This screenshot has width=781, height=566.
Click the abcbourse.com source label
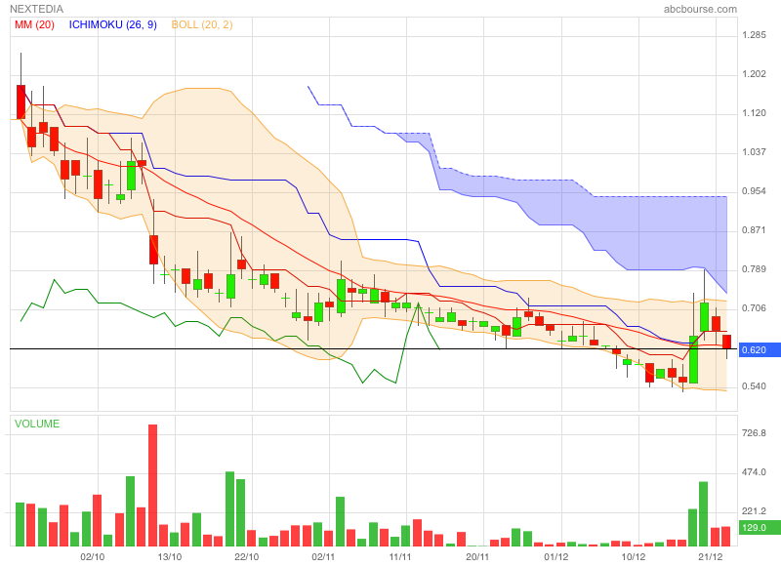point(700,9)
